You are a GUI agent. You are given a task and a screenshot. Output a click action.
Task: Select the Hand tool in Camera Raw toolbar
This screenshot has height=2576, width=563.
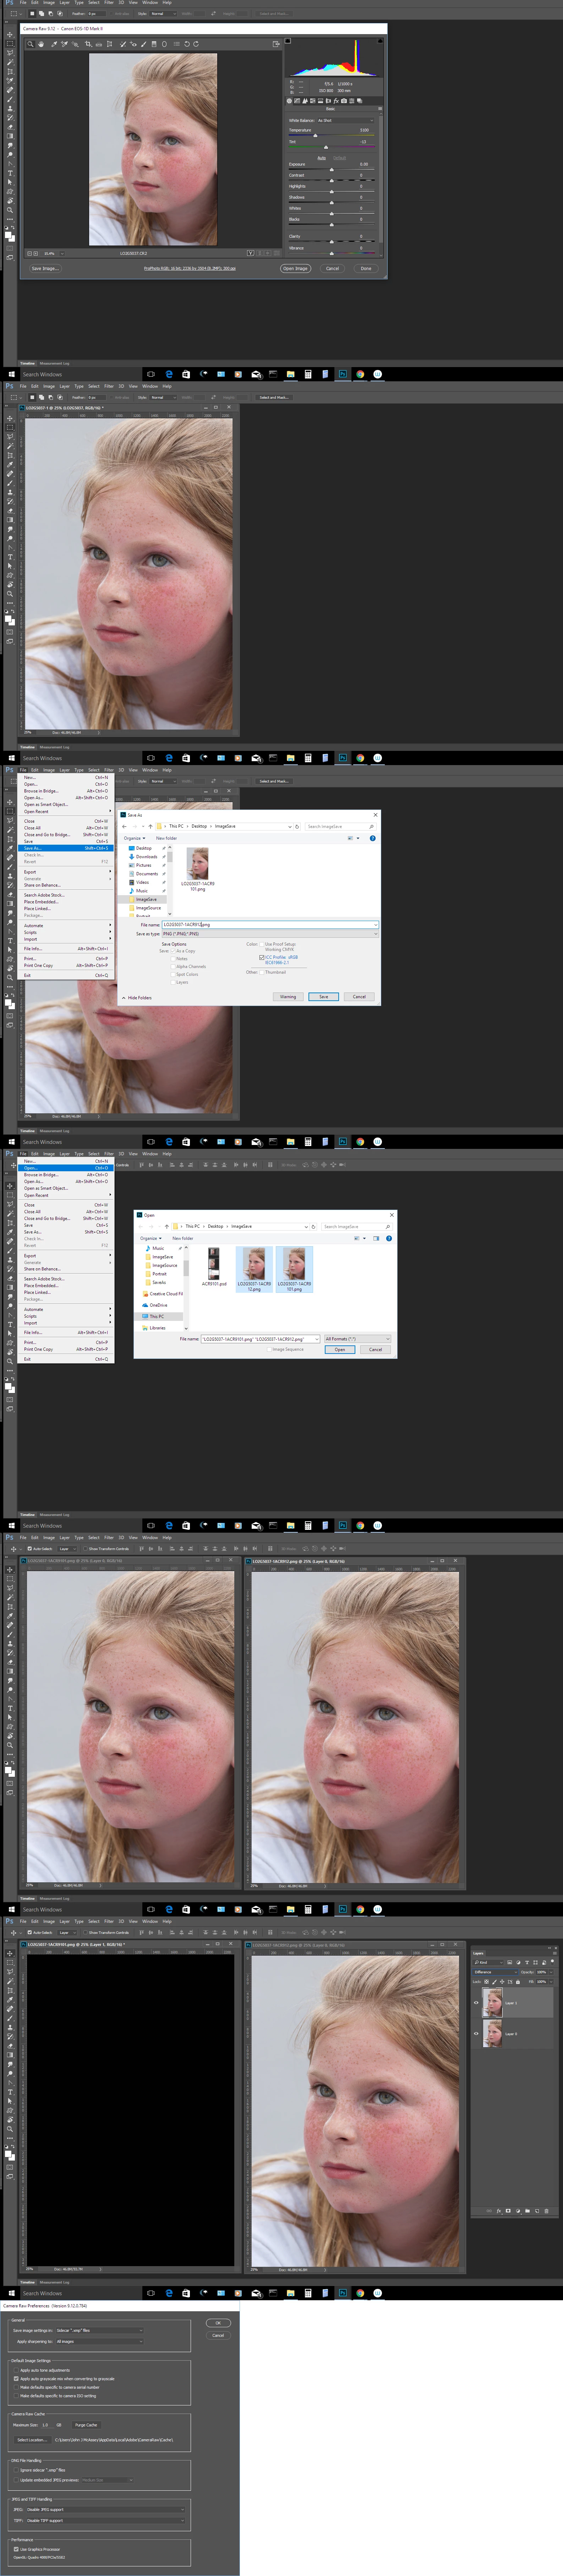pyautogui.click(x=41, y=44)
